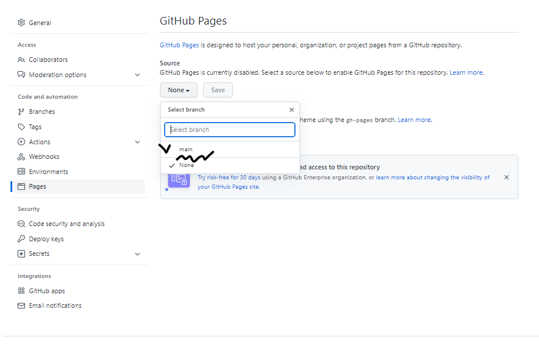Viewport: 539px width, 344px height.
Task: Click the GitHub apps grid icon
Action: tap(21, 291)
